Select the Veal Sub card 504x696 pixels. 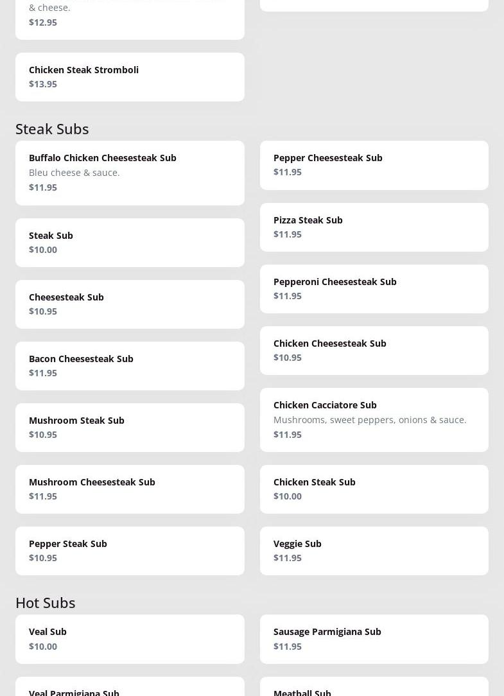(x=130, y=639)
